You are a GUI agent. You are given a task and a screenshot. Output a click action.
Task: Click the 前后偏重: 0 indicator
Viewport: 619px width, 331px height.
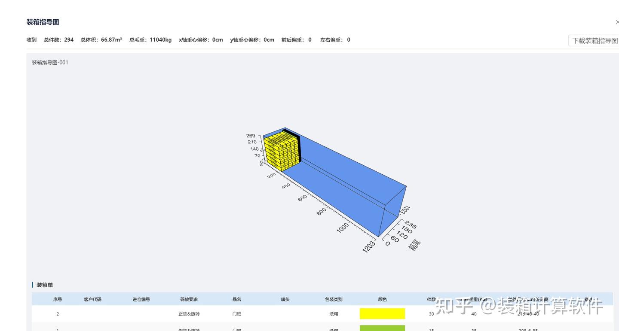tap(297, 40)
